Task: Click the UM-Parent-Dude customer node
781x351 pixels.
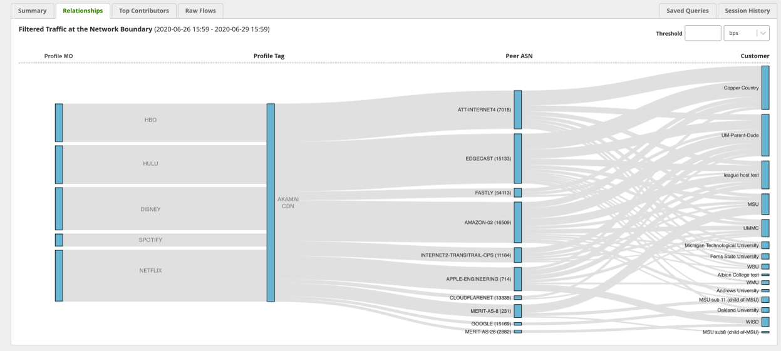Action: [765, 135]
